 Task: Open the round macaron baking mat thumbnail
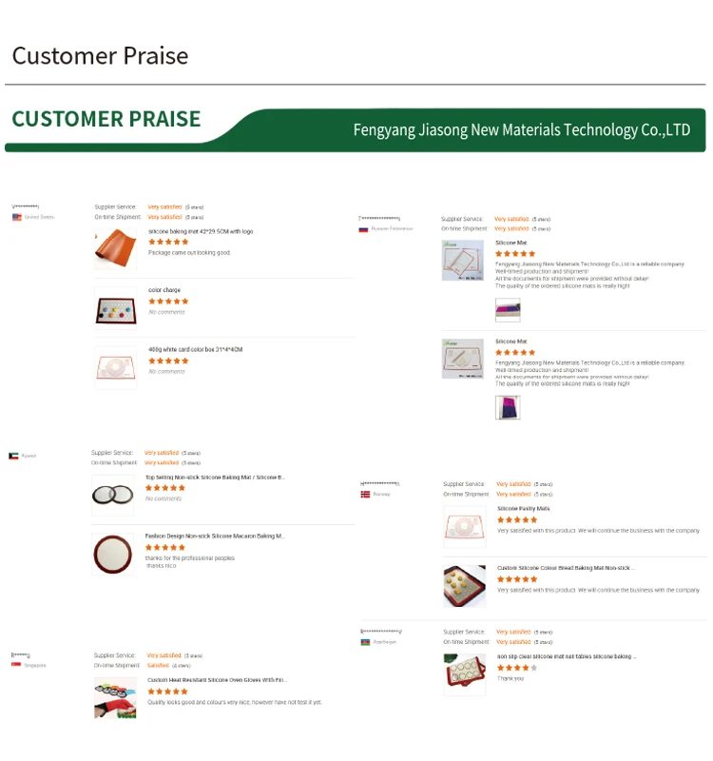tap(113, 554)
